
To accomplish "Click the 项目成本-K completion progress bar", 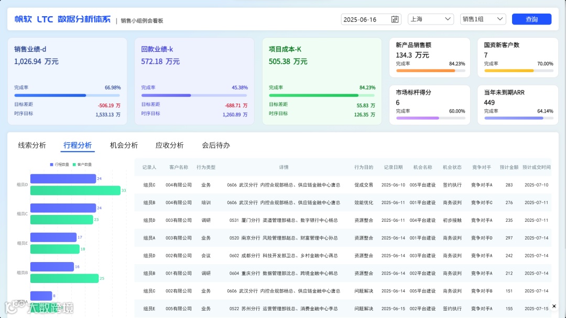I will [x=322, y=95].
